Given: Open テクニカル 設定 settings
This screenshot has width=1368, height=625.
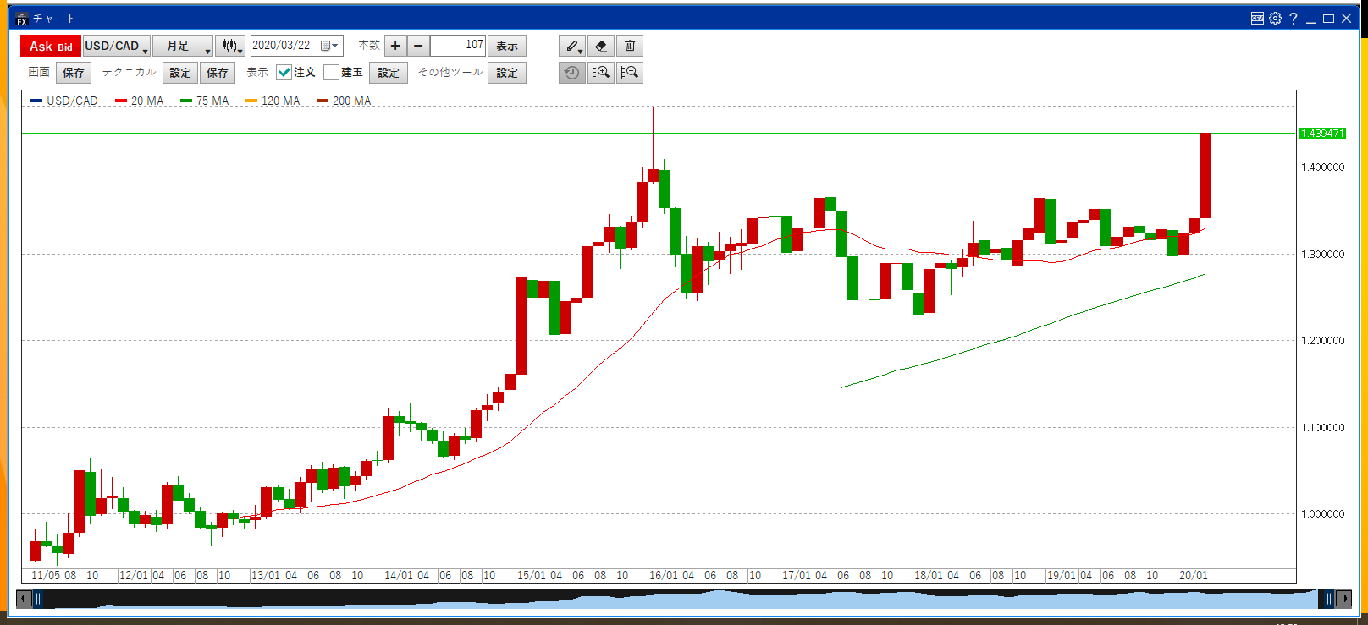Looking at the screenshot, I should point(180,73).
